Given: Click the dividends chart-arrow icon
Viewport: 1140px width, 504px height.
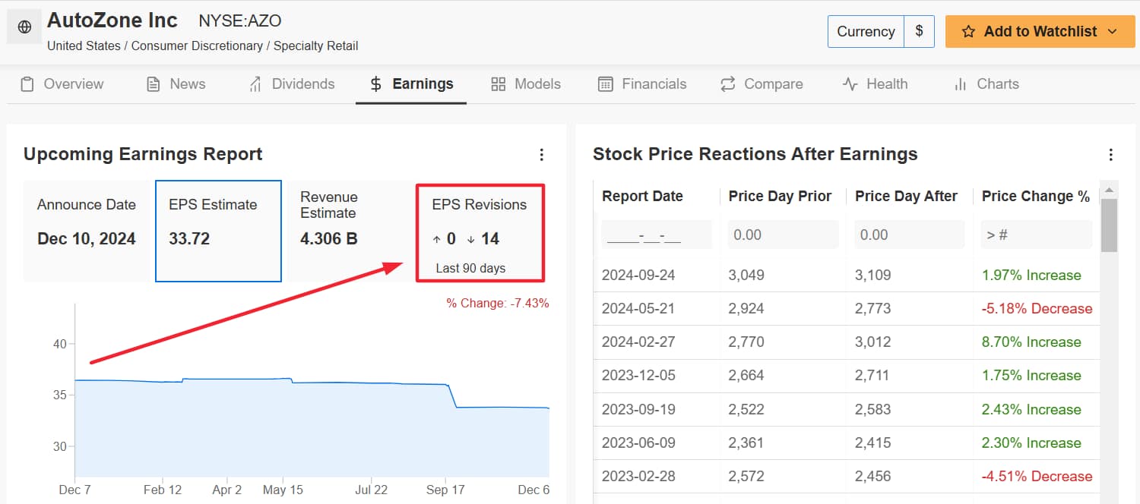Looking at the screenshot, I should [255, 84].
